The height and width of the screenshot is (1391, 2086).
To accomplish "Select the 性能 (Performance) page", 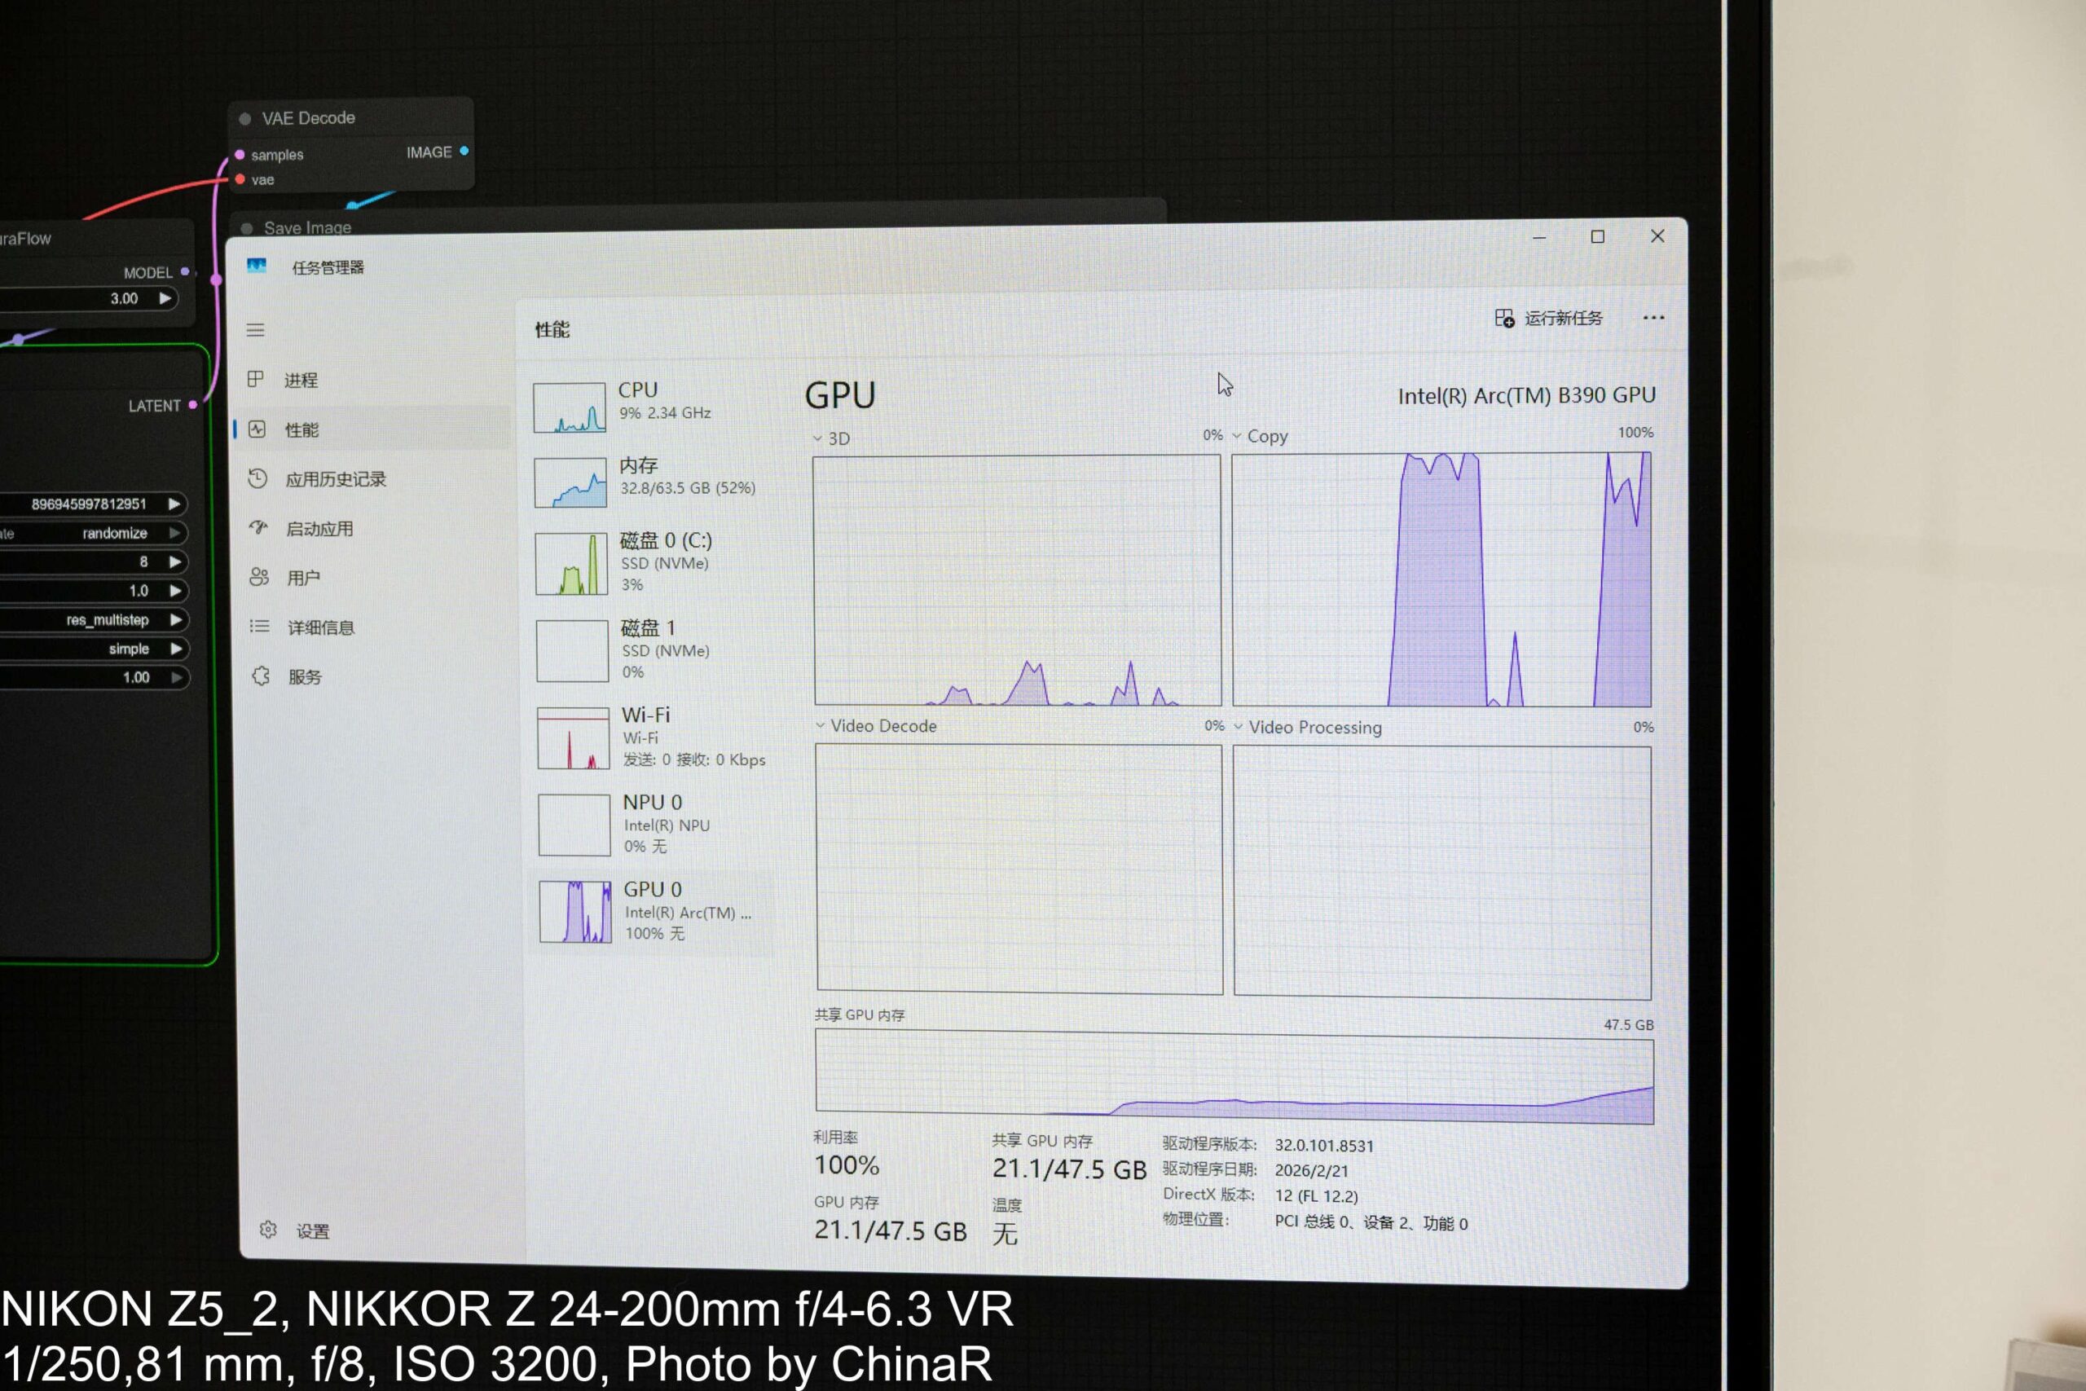I will (372, 429).
